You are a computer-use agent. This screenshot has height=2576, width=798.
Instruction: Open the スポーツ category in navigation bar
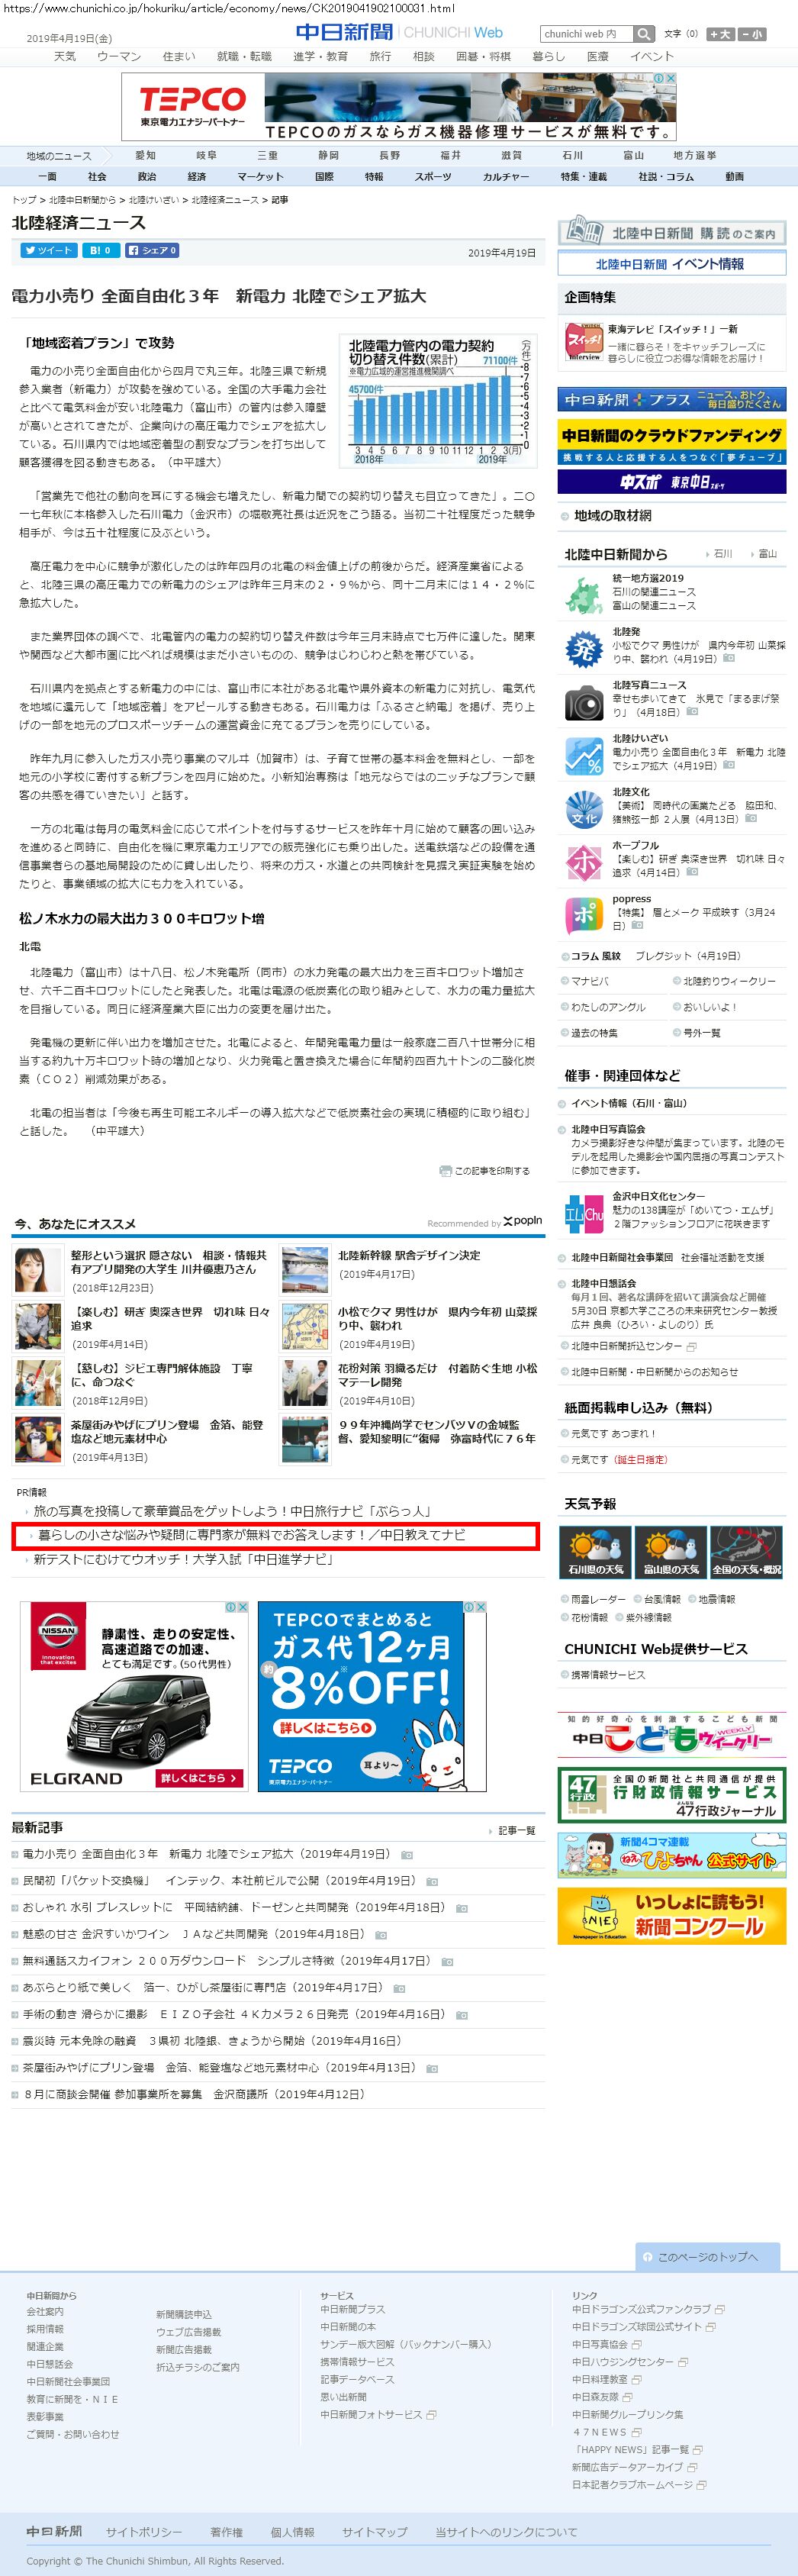tap(433, 176)
